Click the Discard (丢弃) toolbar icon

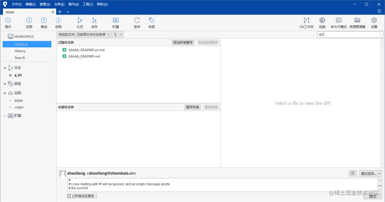pyautogui.click(x=137, y=20)
